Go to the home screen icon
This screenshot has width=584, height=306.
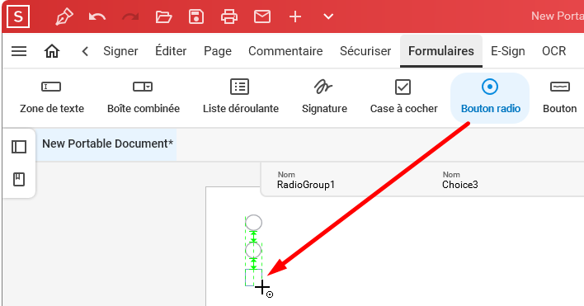pyautogui.click(x=52, y=51)
